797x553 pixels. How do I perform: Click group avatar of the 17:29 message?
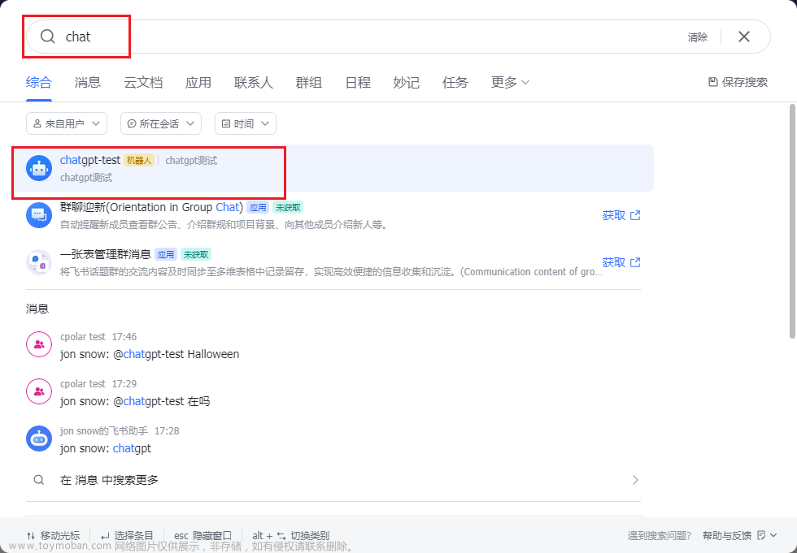39,391
